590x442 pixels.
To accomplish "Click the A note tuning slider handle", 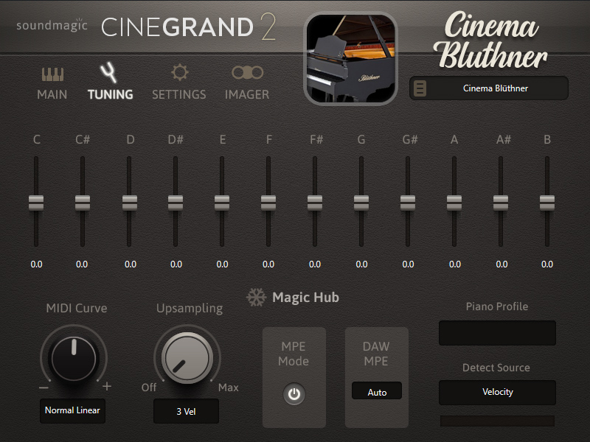I will coord(454,203).
